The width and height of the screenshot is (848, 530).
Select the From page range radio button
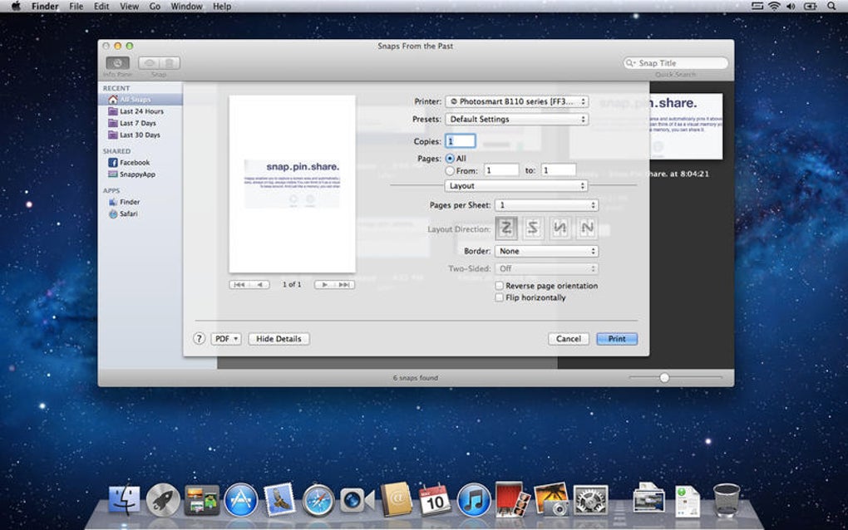click(x=451, y=170)
